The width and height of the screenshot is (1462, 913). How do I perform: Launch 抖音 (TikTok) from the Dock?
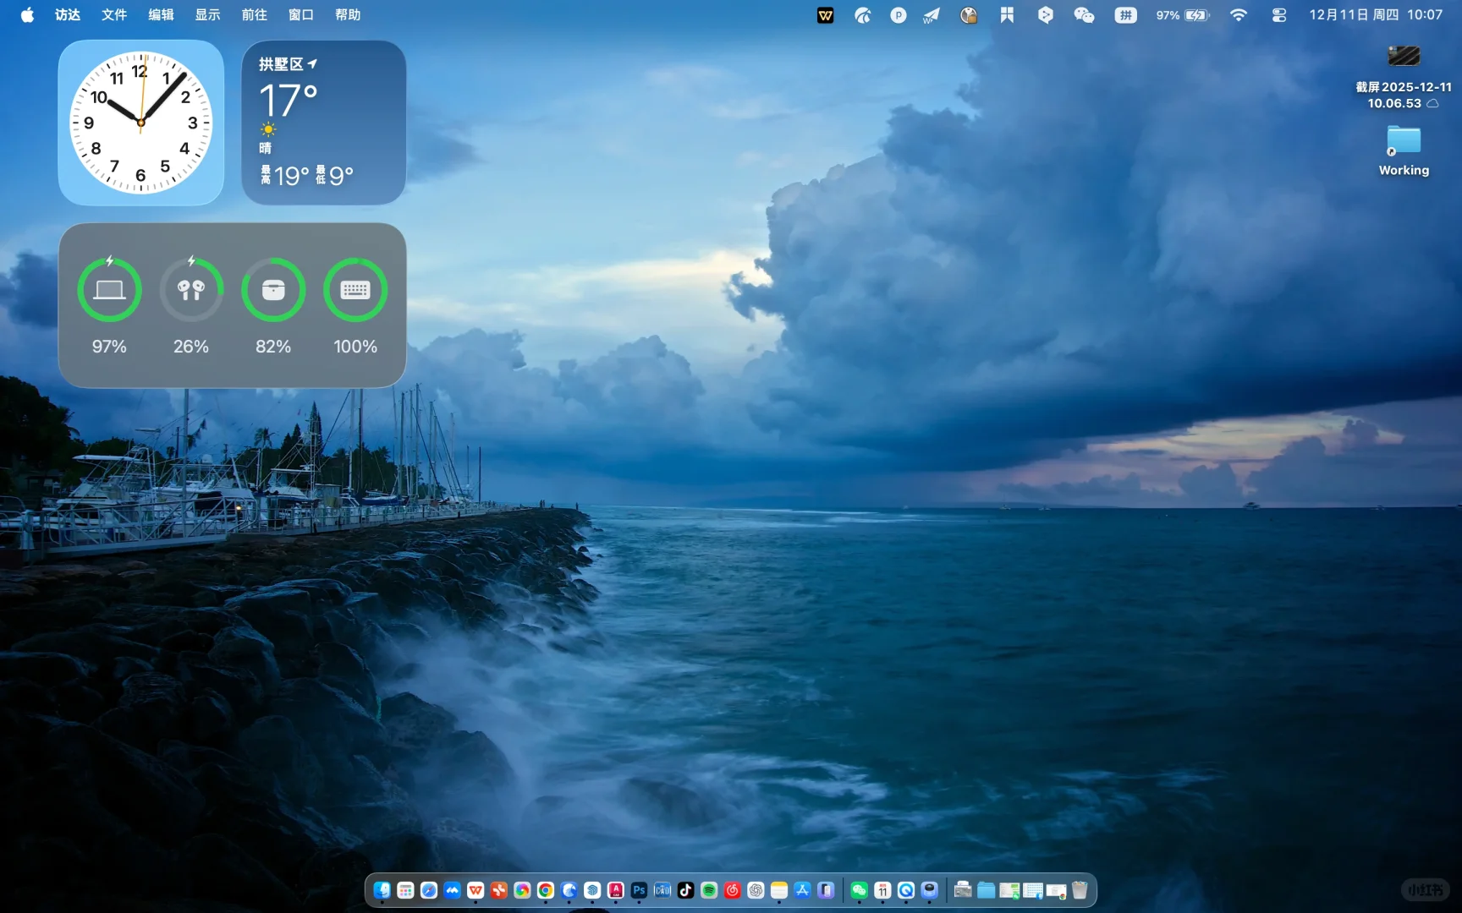pyautogui.click(x=685, y=889)
